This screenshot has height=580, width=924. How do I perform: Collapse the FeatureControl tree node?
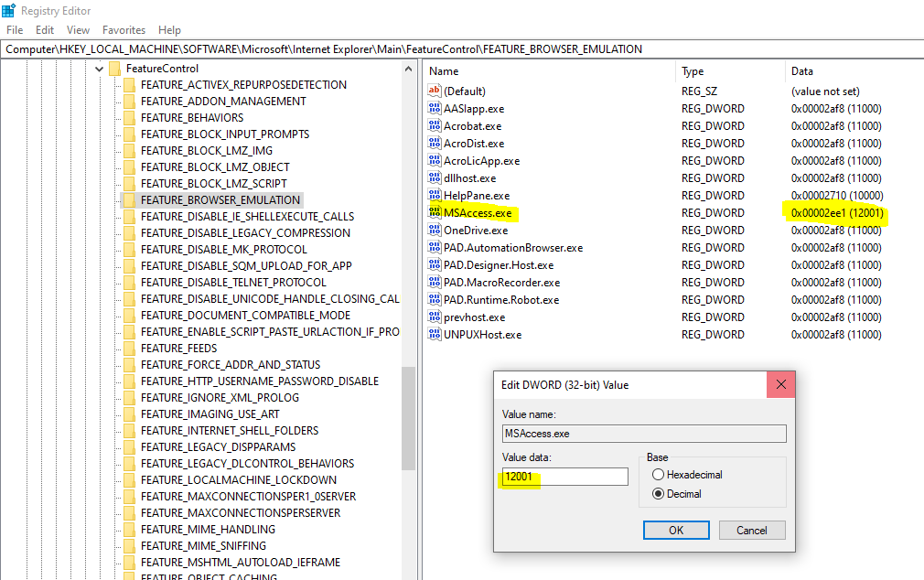point(99,69)
